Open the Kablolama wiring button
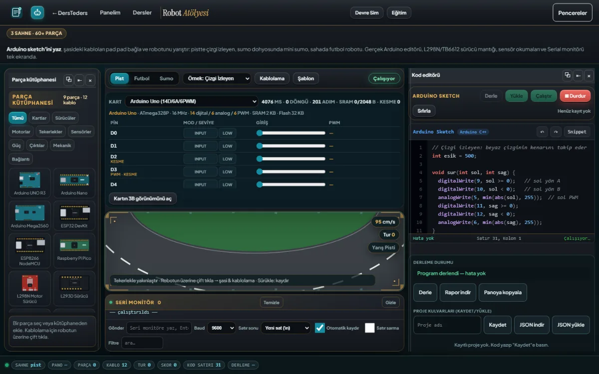 click(x=272, y=78)
